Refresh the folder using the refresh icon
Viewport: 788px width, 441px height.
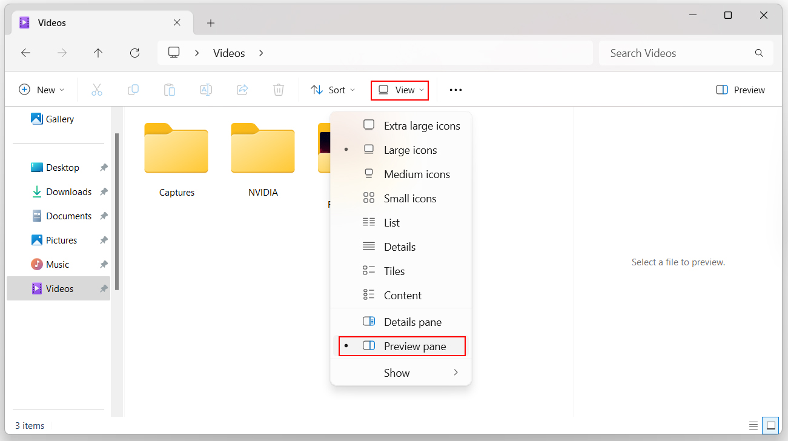coord(134,53)
